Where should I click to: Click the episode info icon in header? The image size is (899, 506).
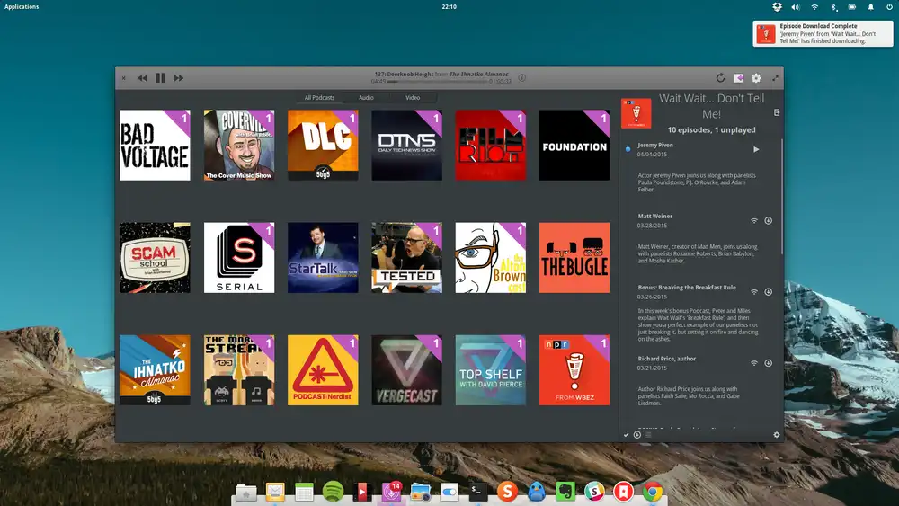click(521, 77)
